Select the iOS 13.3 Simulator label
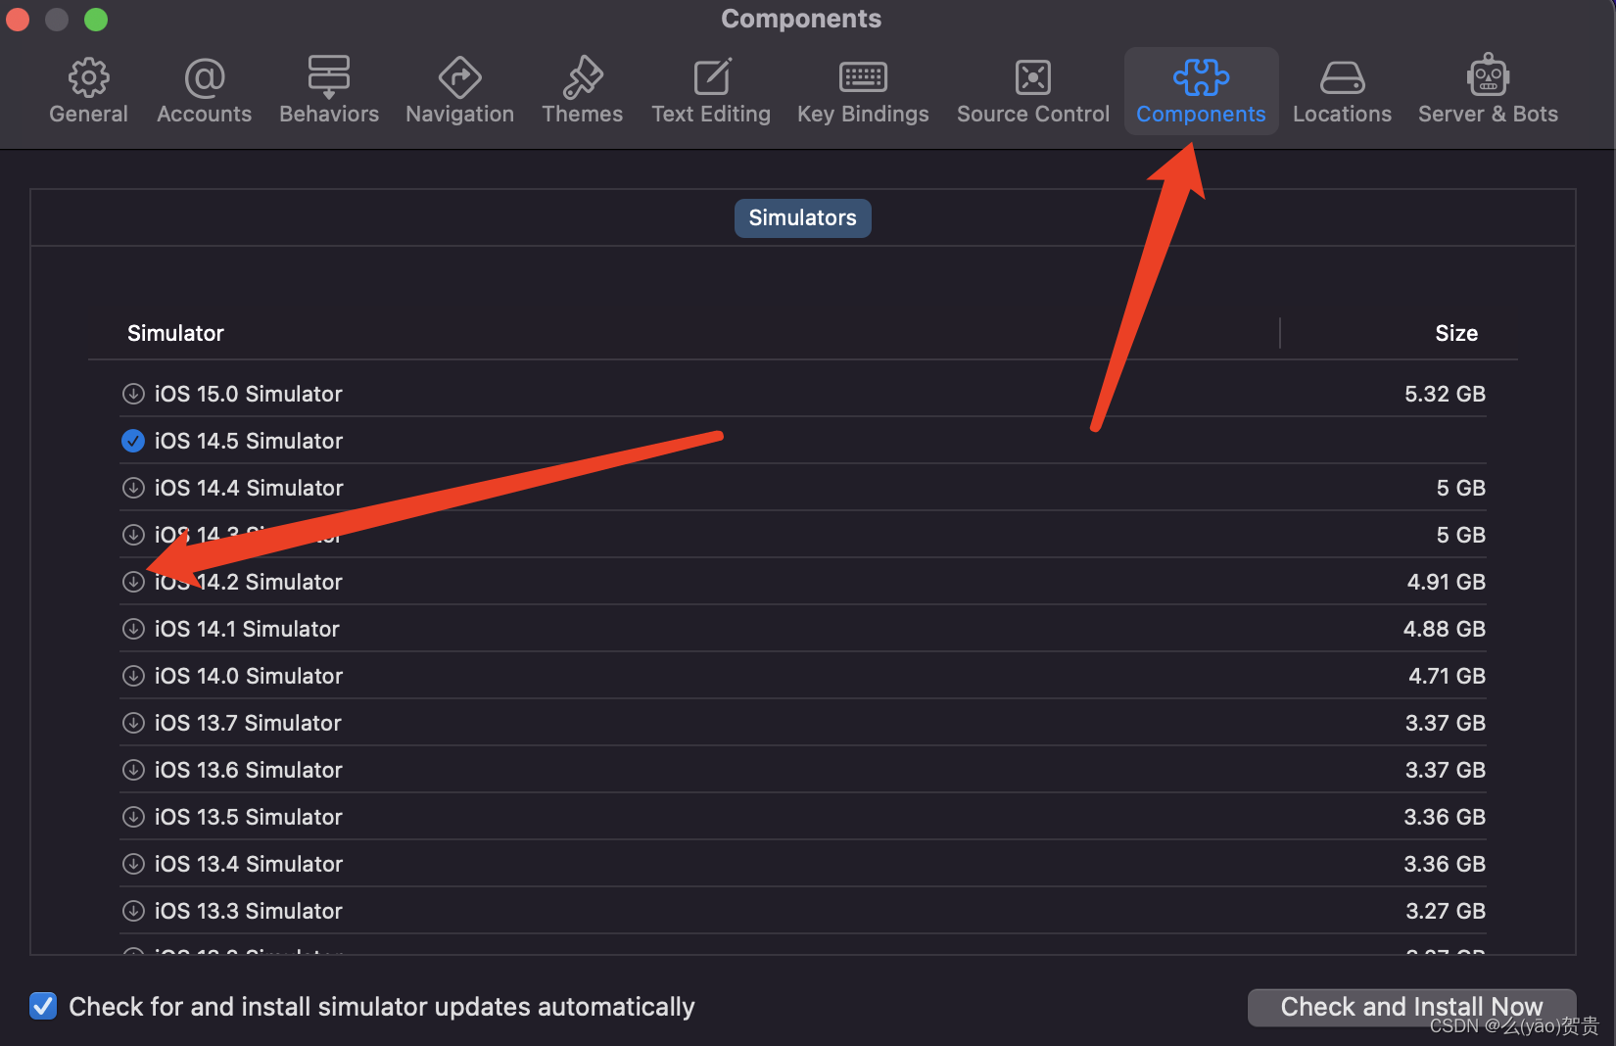 (249, 911)
